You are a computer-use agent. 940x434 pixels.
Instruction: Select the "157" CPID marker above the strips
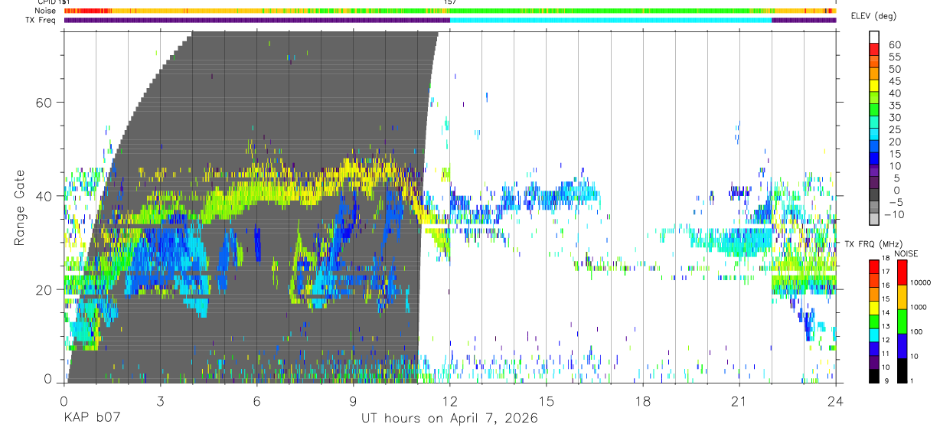[450, 2]
